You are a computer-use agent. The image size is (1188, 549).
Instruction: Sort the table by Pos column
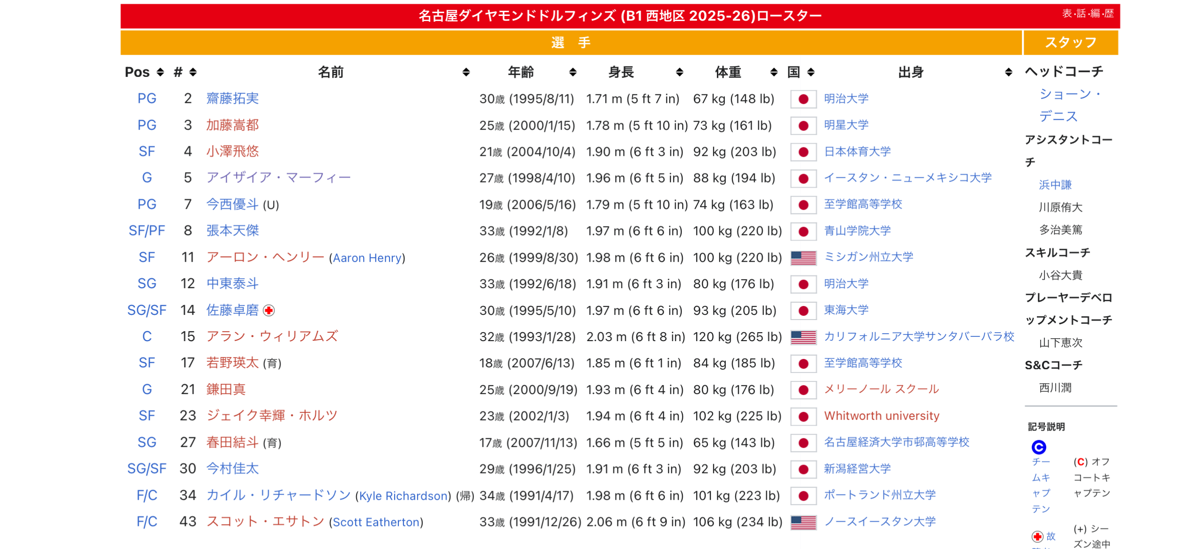[160, 72]
